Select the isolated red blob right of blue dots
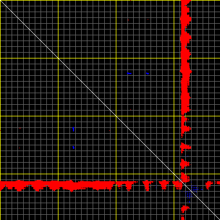Image resolution: width=220 pixels, height=220 pixels. click(x=209, y=185)
